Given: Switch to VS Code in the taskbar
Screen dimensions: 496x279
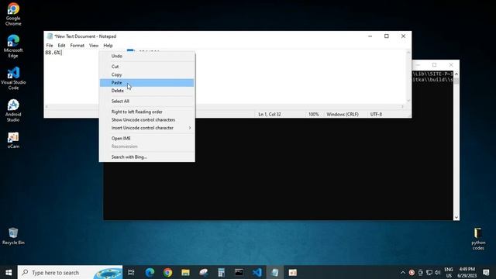Looking at the screenshot, I should click(x=257, y=272).
